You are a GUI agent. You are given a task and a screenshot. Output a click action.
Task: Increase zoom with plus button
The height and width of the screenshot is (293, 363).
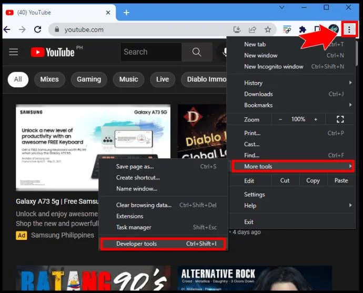[316, 119]
